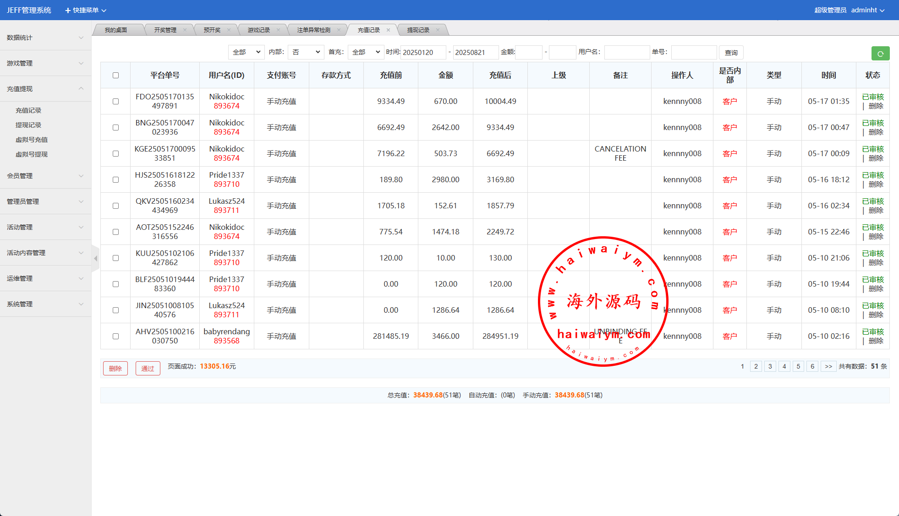Screen dimensions: 899x516
Task: Close the 游戏记录 tab's X icon
Action: click(278, 30)
